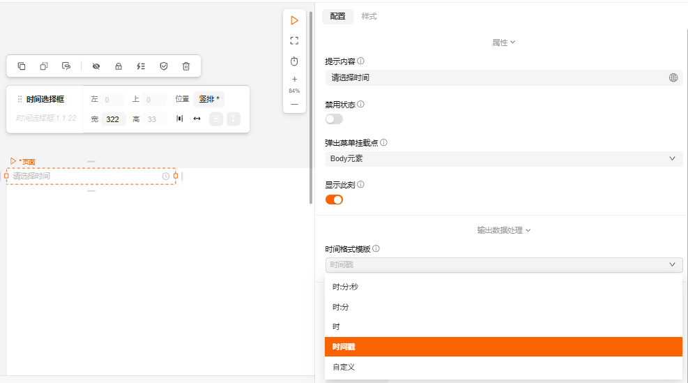Screen dimensions: 688x383
Task: Zoom in the canvas with plus icon
Action: pyautogui.click(x=294, y=79)
